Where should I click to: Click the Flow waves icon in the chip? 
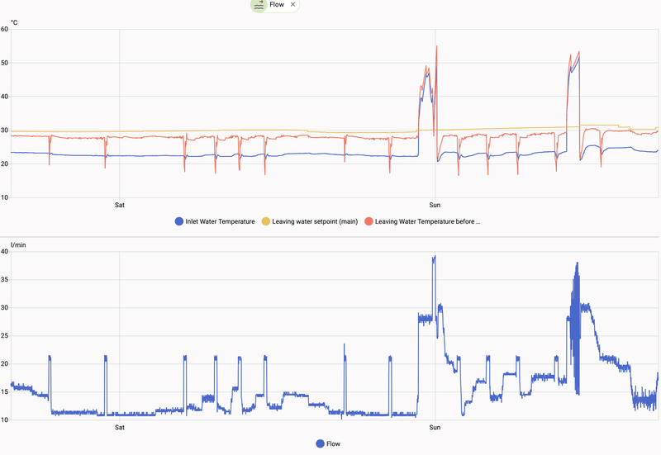[259, 4]
